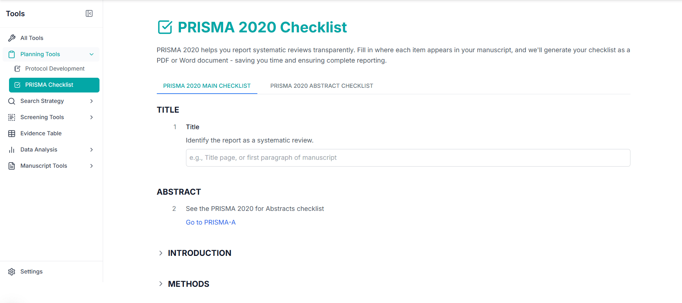
Task: Follow the Go to PRISMA-A link
Action: click(x=211, y=222)
